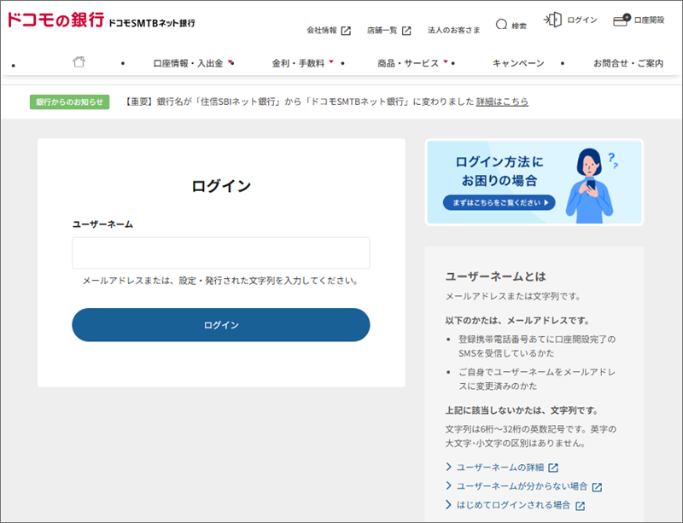Click the blue ログイン button

coord(221,325)
